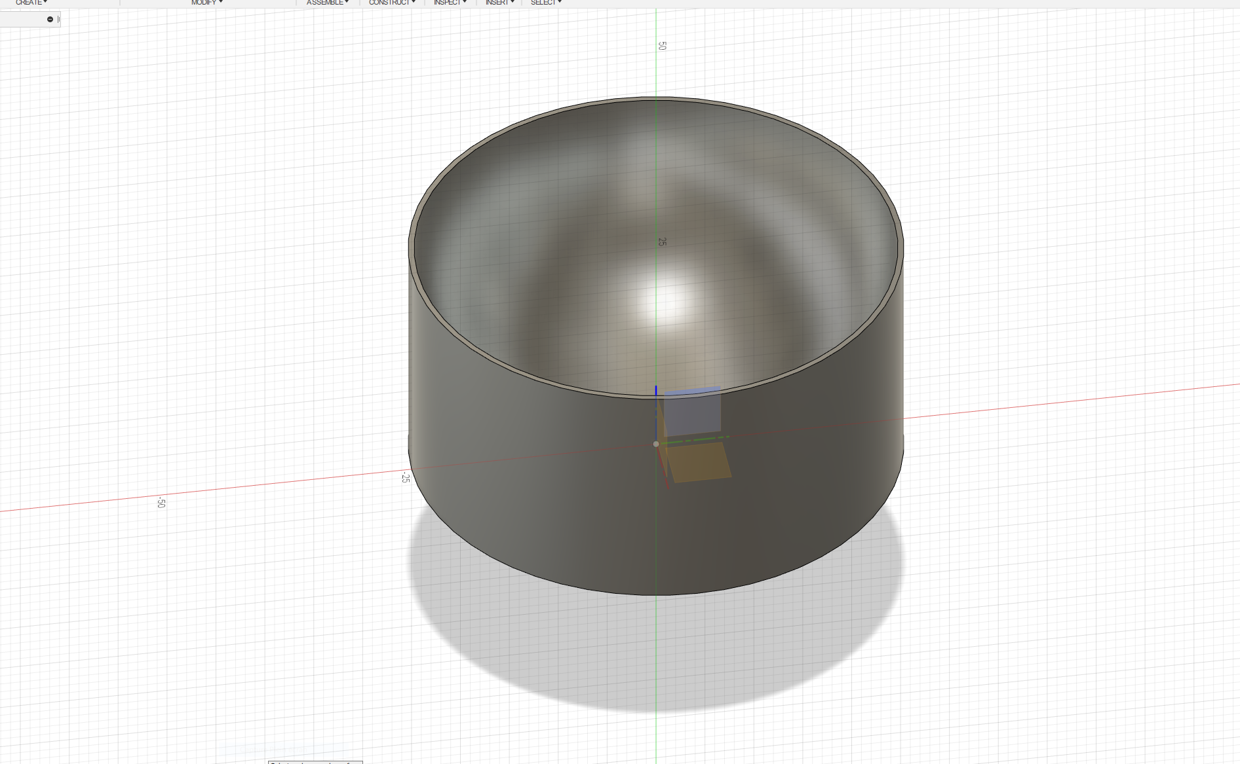Select the orange origin plane

pos(700,463)
